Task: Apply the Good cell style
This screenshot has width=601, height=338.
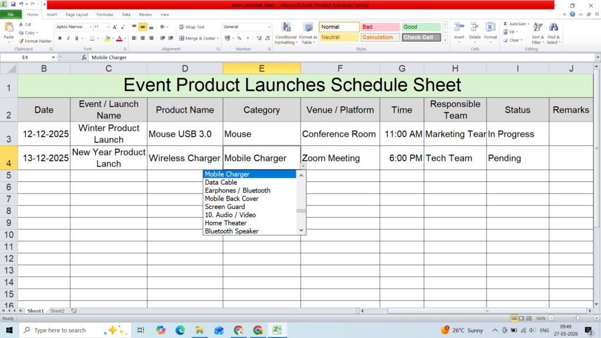Action: pyautogui.click(x=421, y=27)
